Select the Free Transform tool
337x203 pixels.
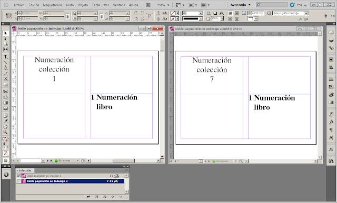point(6,97)
